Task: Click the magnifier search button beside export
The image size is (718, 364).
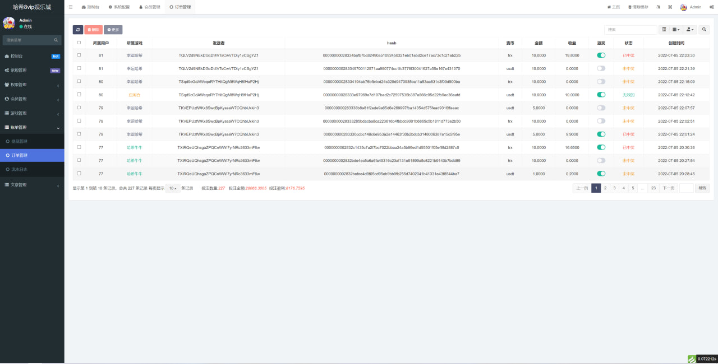Action: (704, 30)
